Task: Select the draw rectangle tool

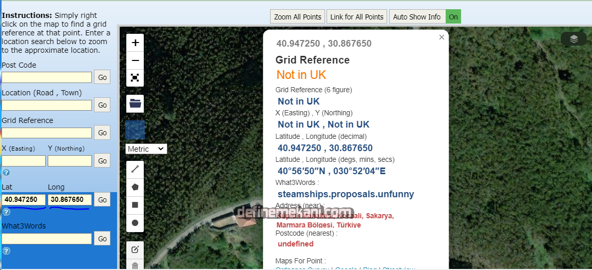Action: (x=135, y=205)
